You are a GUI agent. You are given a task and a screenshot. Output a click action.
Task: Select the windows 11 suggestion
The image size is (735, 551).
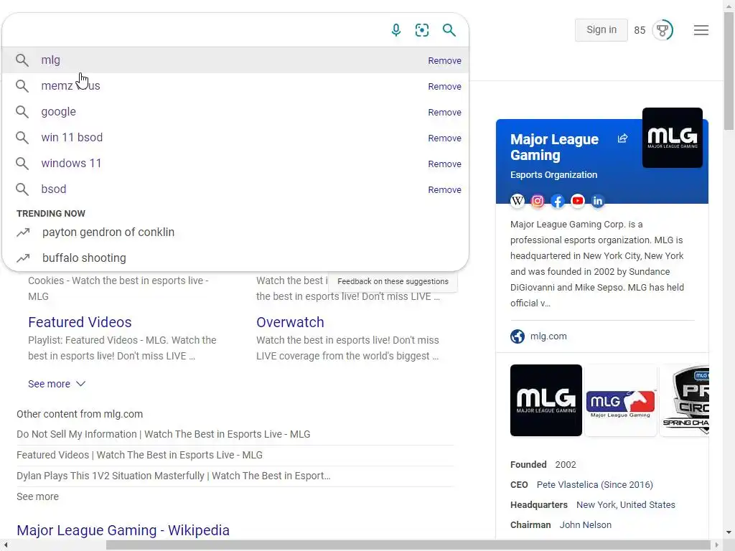[x=235, y=163]
